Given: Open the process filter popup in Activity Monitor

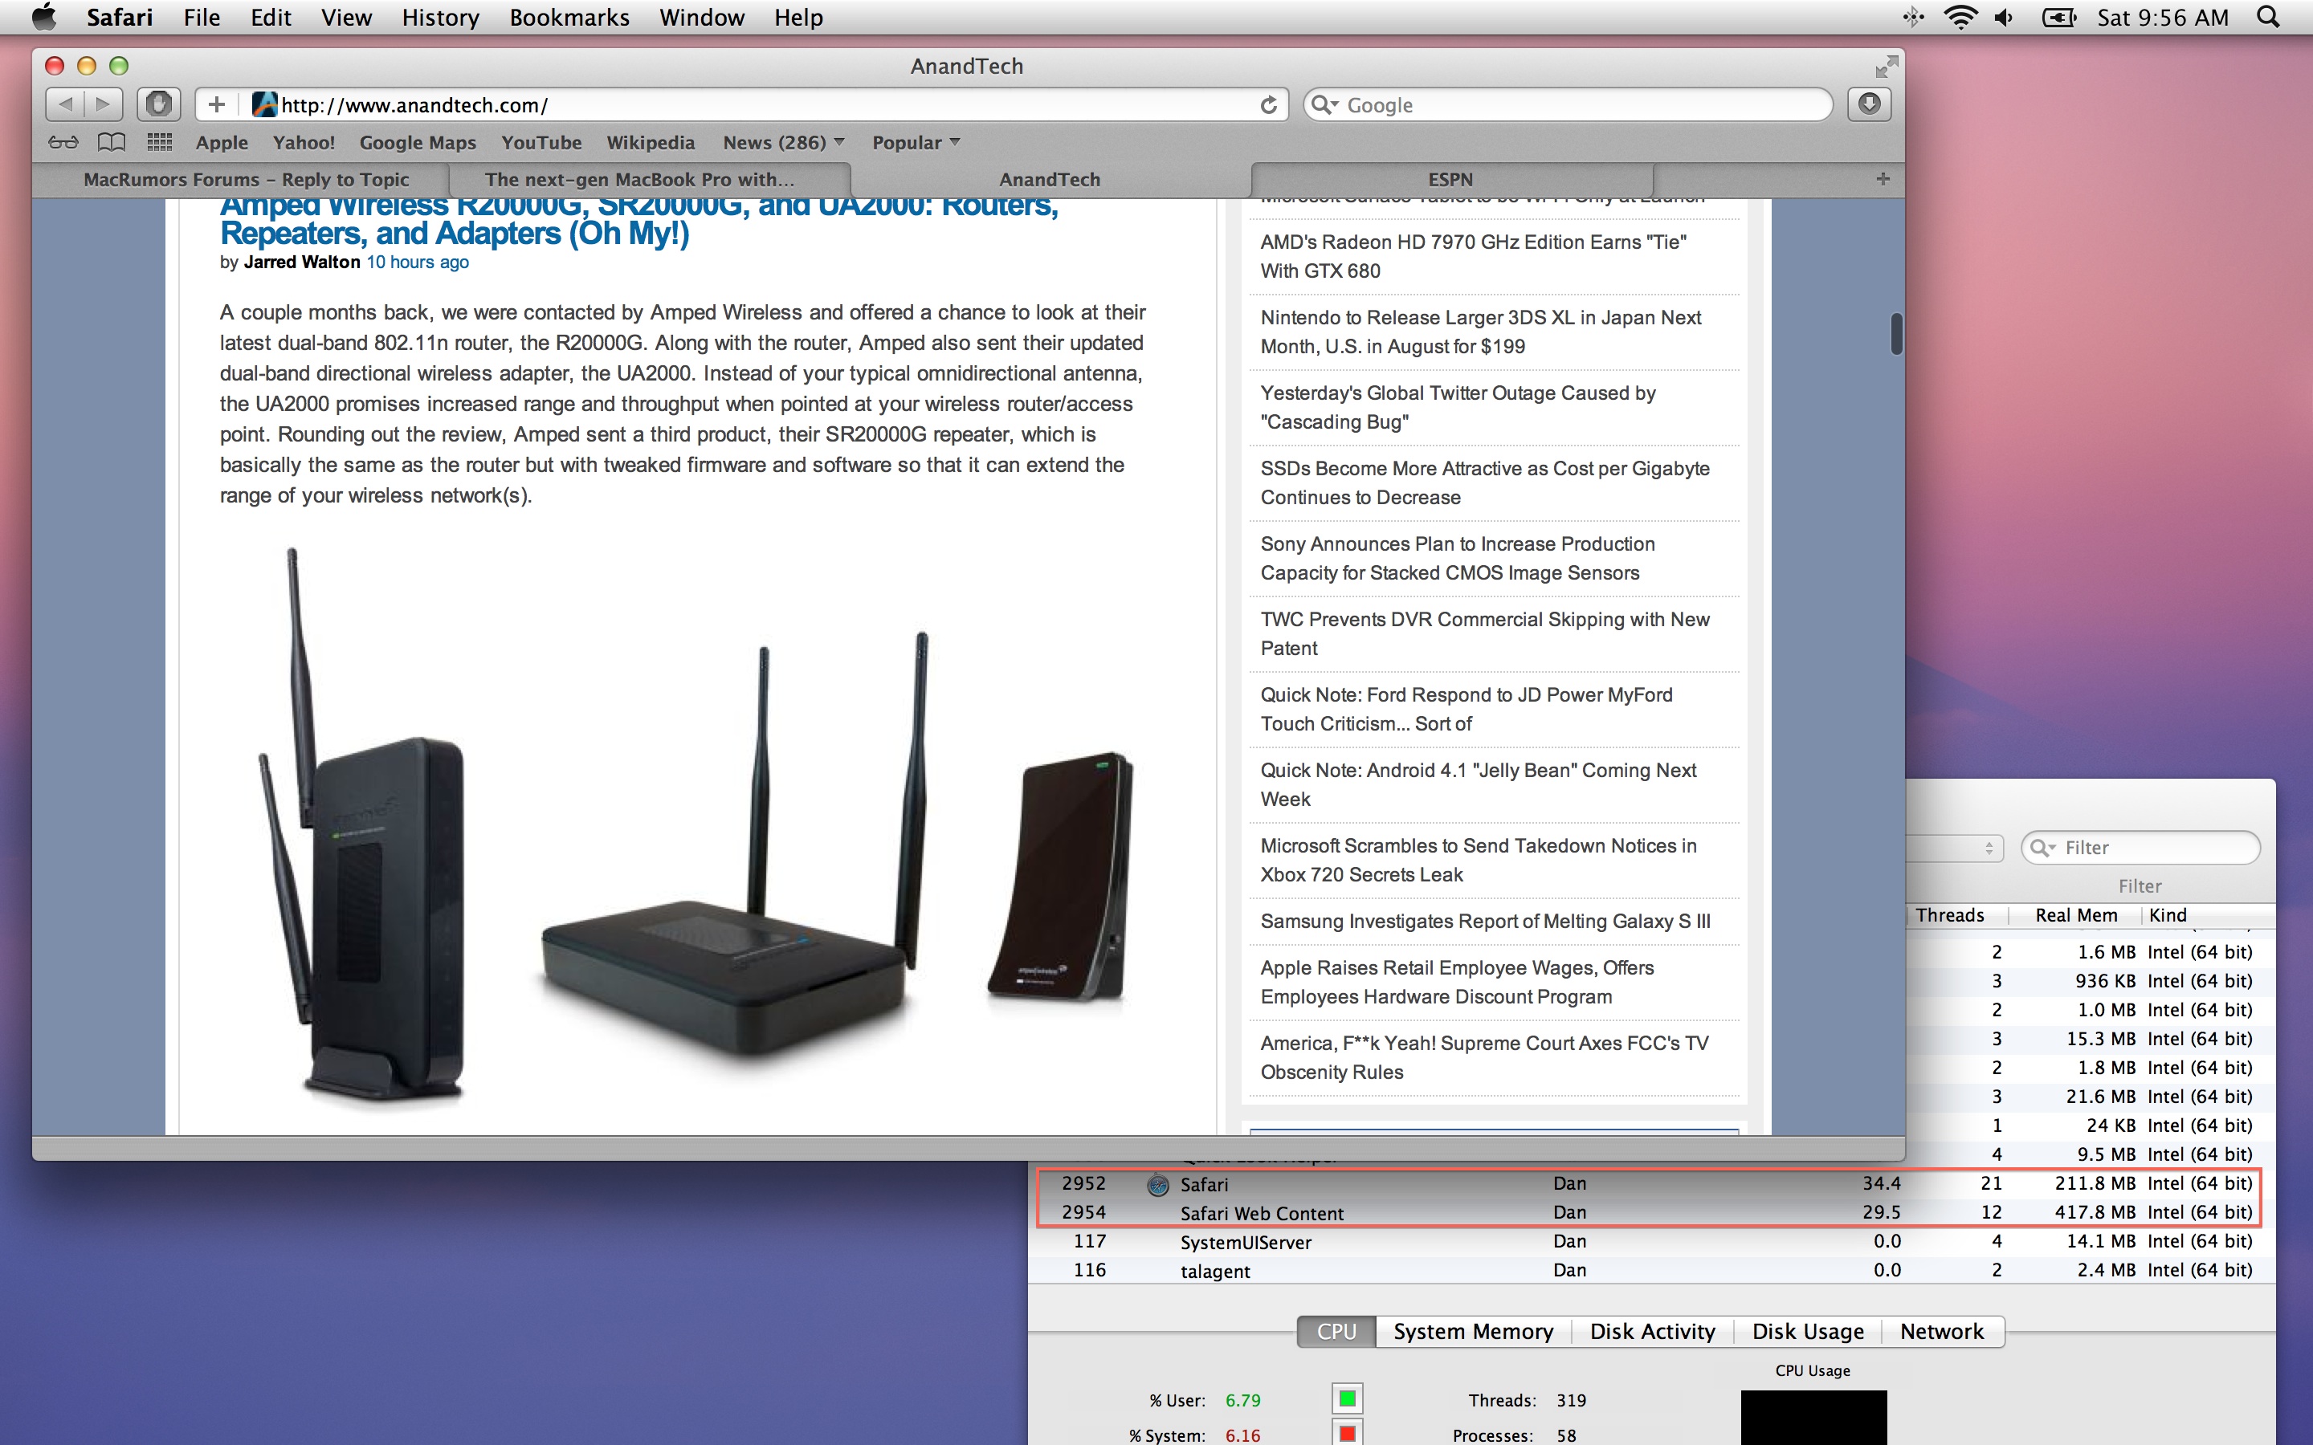Looking at the screenshot, I should [1955, 848].
